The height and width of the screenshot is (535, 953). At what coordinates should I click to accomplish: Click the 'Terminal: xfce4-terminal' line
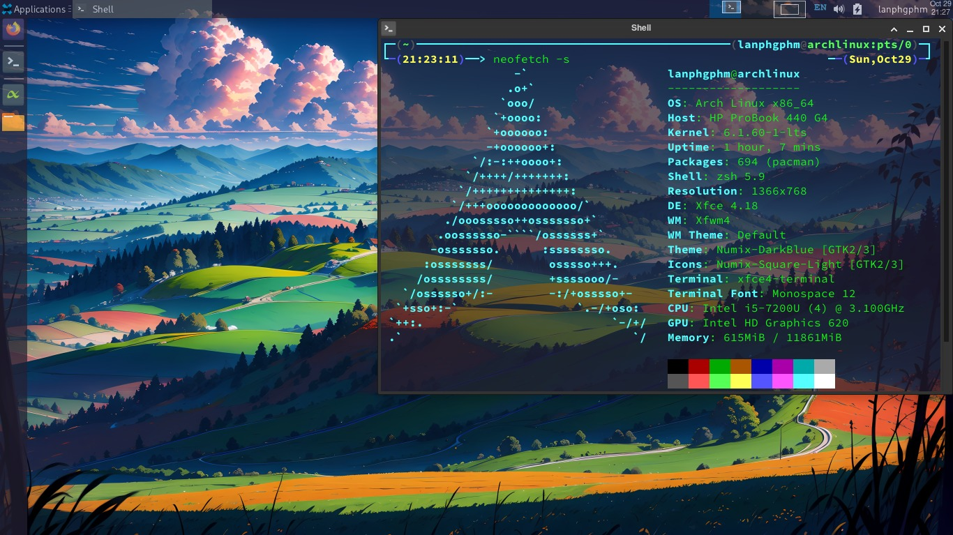(x=751, y=279)
